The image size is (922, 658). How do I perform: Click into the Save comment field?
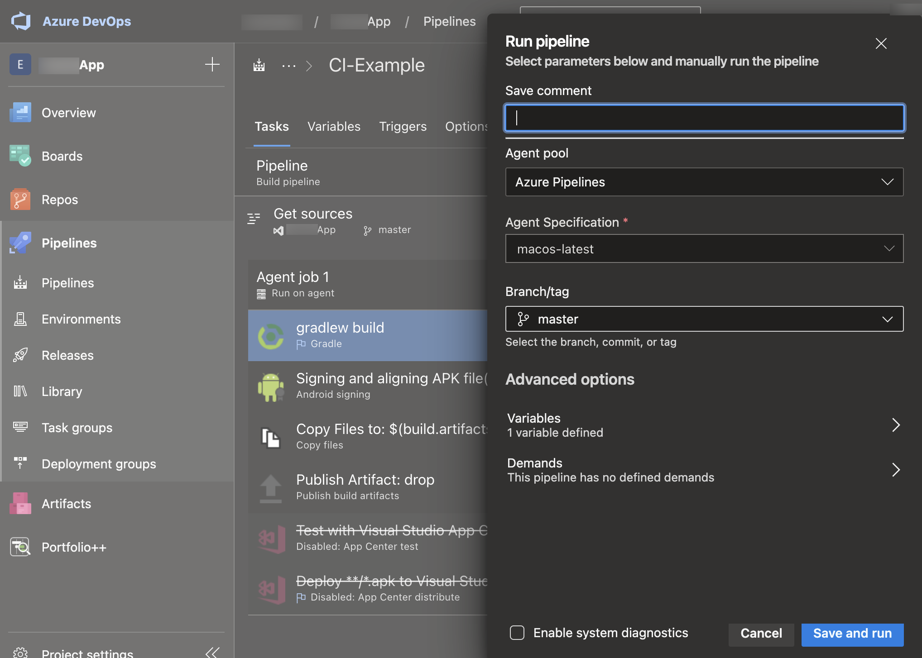click(704, 118)
